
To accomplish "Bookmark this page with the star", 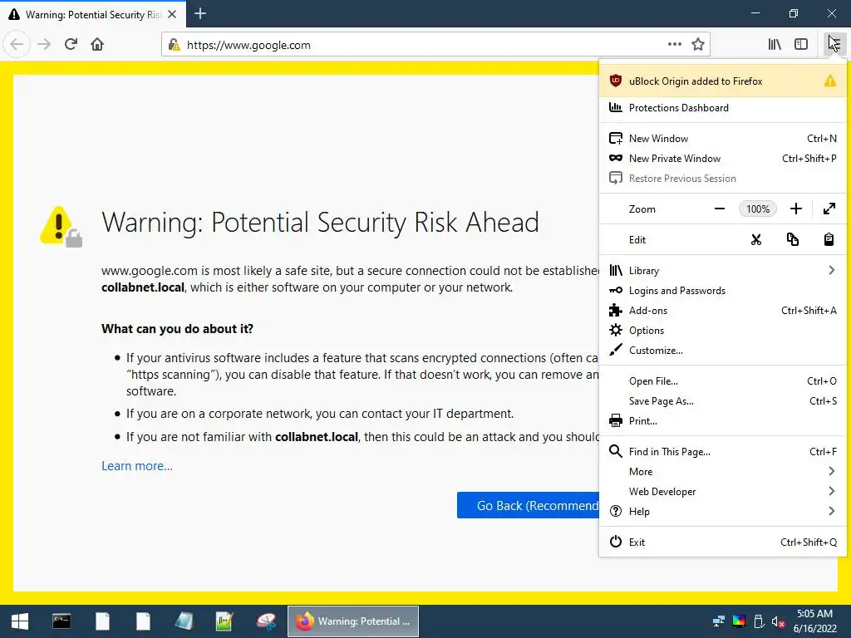I will (698, 45).
